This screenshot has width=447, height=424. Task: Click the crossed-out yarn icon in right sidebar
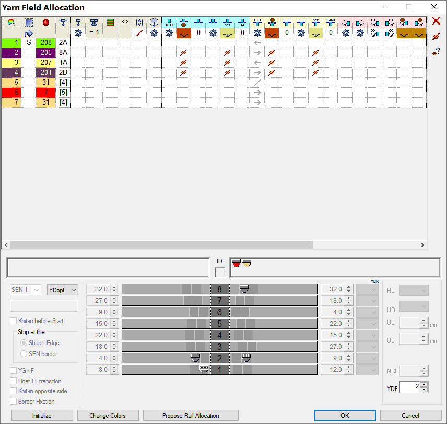(436, 36)
